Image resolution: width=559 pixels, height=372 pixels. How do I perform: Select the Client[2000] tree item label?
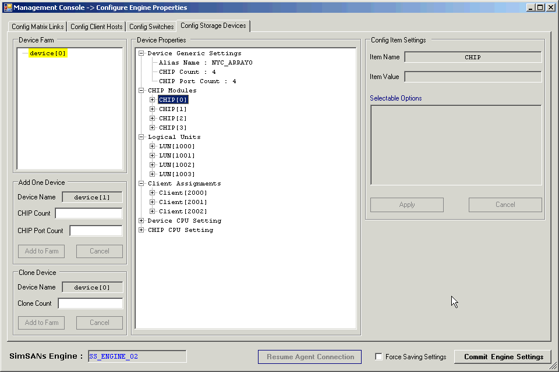[183, 192]
